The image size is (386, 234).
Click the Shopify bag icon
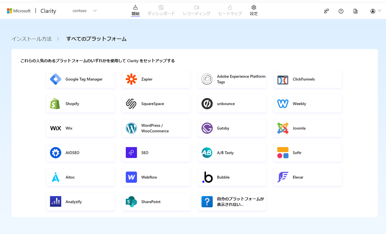[55, 104]
